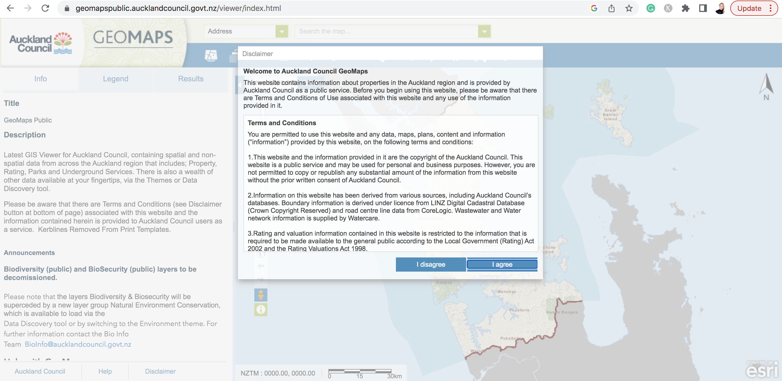The width and height of the screenshot is (782, 381).
Task: Click the Google icon in address bar
Action: 594,8
